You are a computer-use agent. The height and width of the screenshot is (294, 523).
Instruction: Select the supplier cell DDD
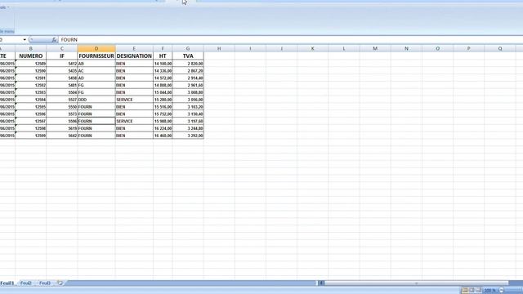pyautogui.click(x=96, y=100)
